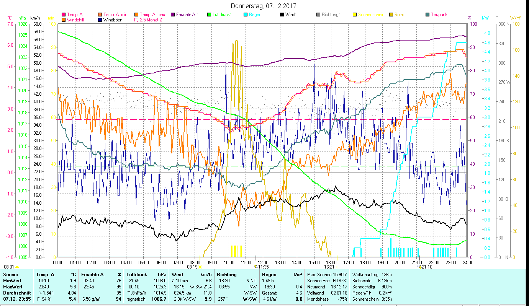Click the km/h axis unit label at the chart top
This screenshot has height=306, width=529.
pos(35,18)
